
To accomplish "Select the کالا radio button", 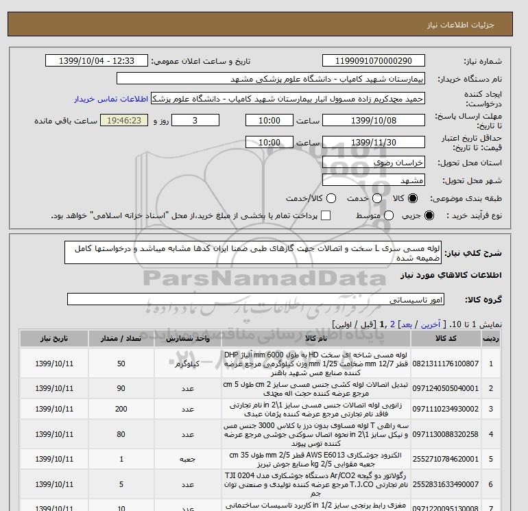I will [x=413, y=198].
